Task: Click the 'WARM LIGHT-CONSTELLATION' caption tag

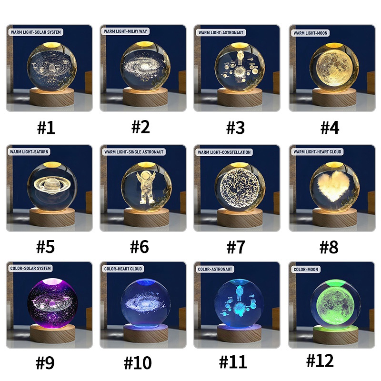Action: [224, 152]
